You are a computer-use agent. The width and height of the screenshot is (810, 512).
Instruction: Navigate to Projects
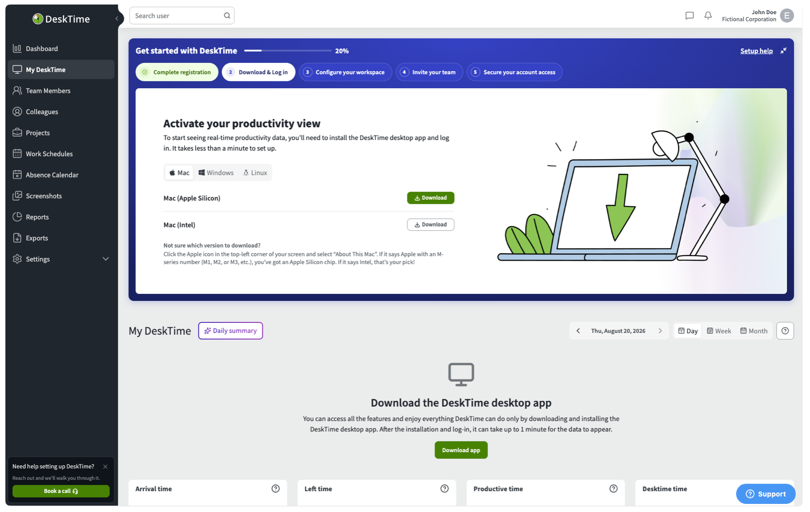tap(61, 133)
